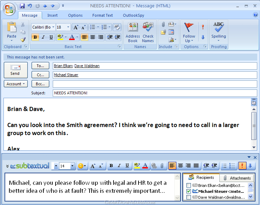This screenshot has height=205, width=260.
Task: Click in the Subject field
Action: (155, 93)
